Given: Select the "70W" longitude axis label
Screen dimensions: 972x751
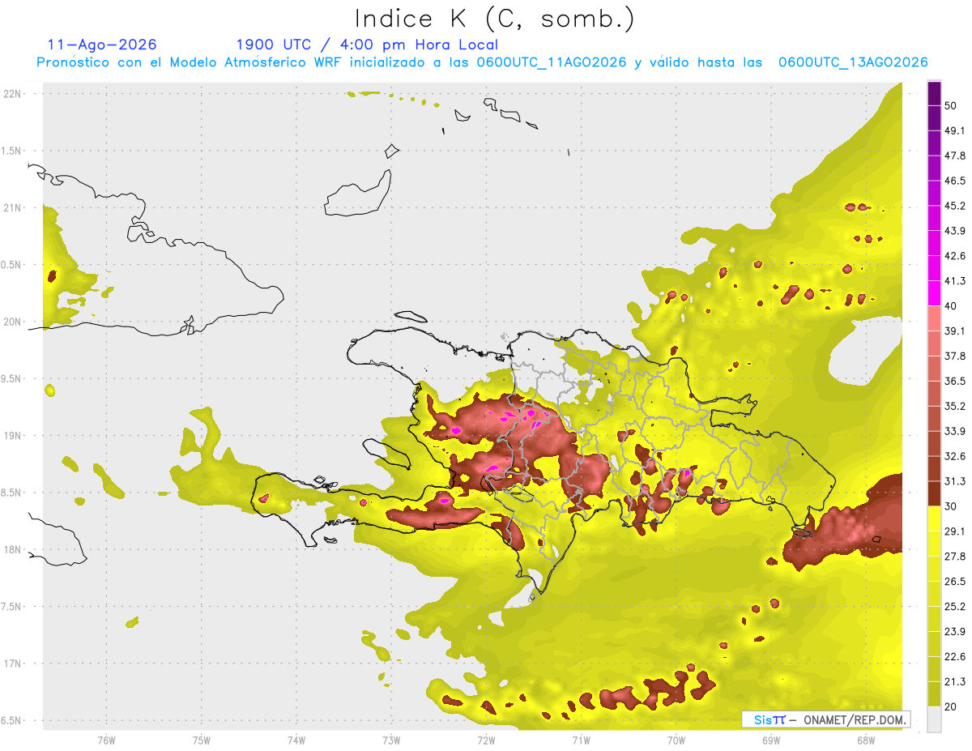Looking at the screenshot, I should [676, 740].
